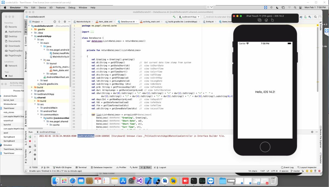The width and height of the screenshot is (329, 187).
Task: Click the master git branch indicator
Action: pos(296,171)
